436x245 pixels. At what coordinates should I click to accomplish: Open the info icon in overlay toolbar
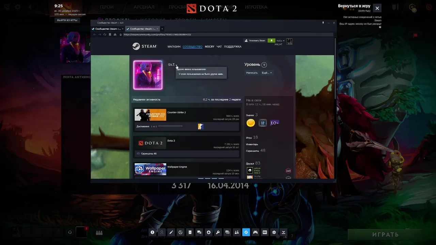coord(152,232)
